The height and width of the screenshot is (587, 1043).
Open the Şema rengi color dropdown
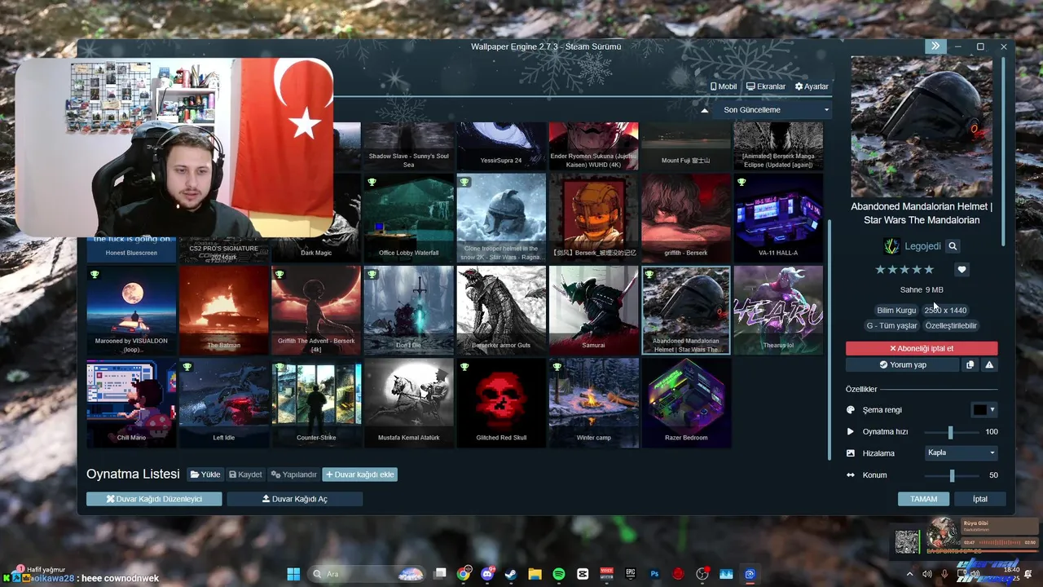pos(984,410)
